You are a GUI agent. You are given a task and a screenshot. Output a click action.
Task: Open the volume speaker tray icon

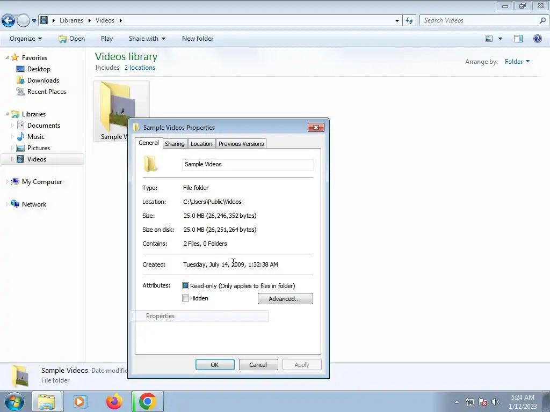(495, 402)
